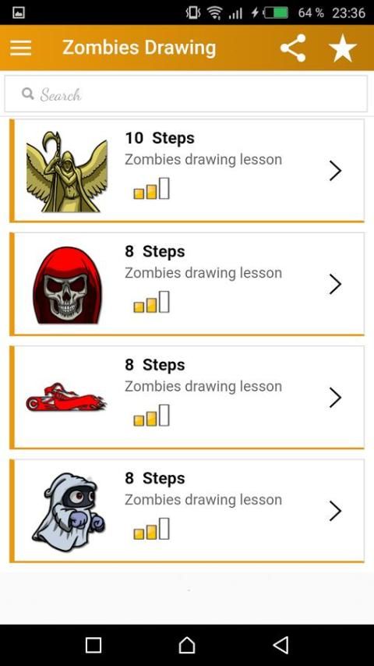The image size is (374, 666).
Task: Open the gray hooded ghost thumbnail
Action: tap(68, 512)
